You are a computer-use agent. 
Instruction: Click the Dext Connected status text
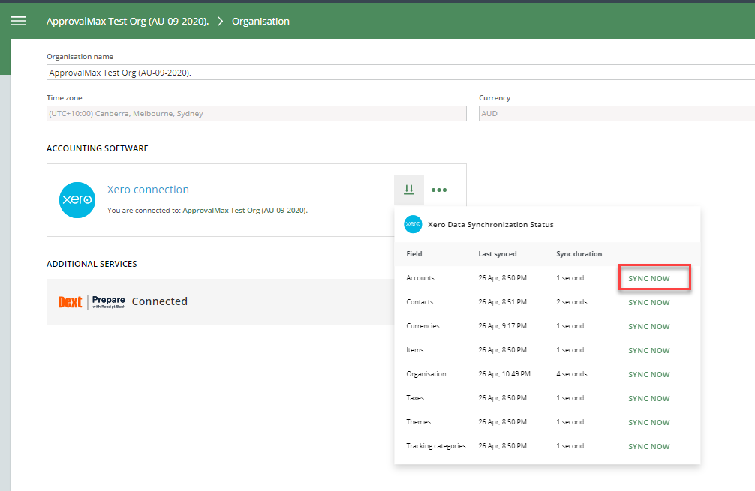point(160,301)
